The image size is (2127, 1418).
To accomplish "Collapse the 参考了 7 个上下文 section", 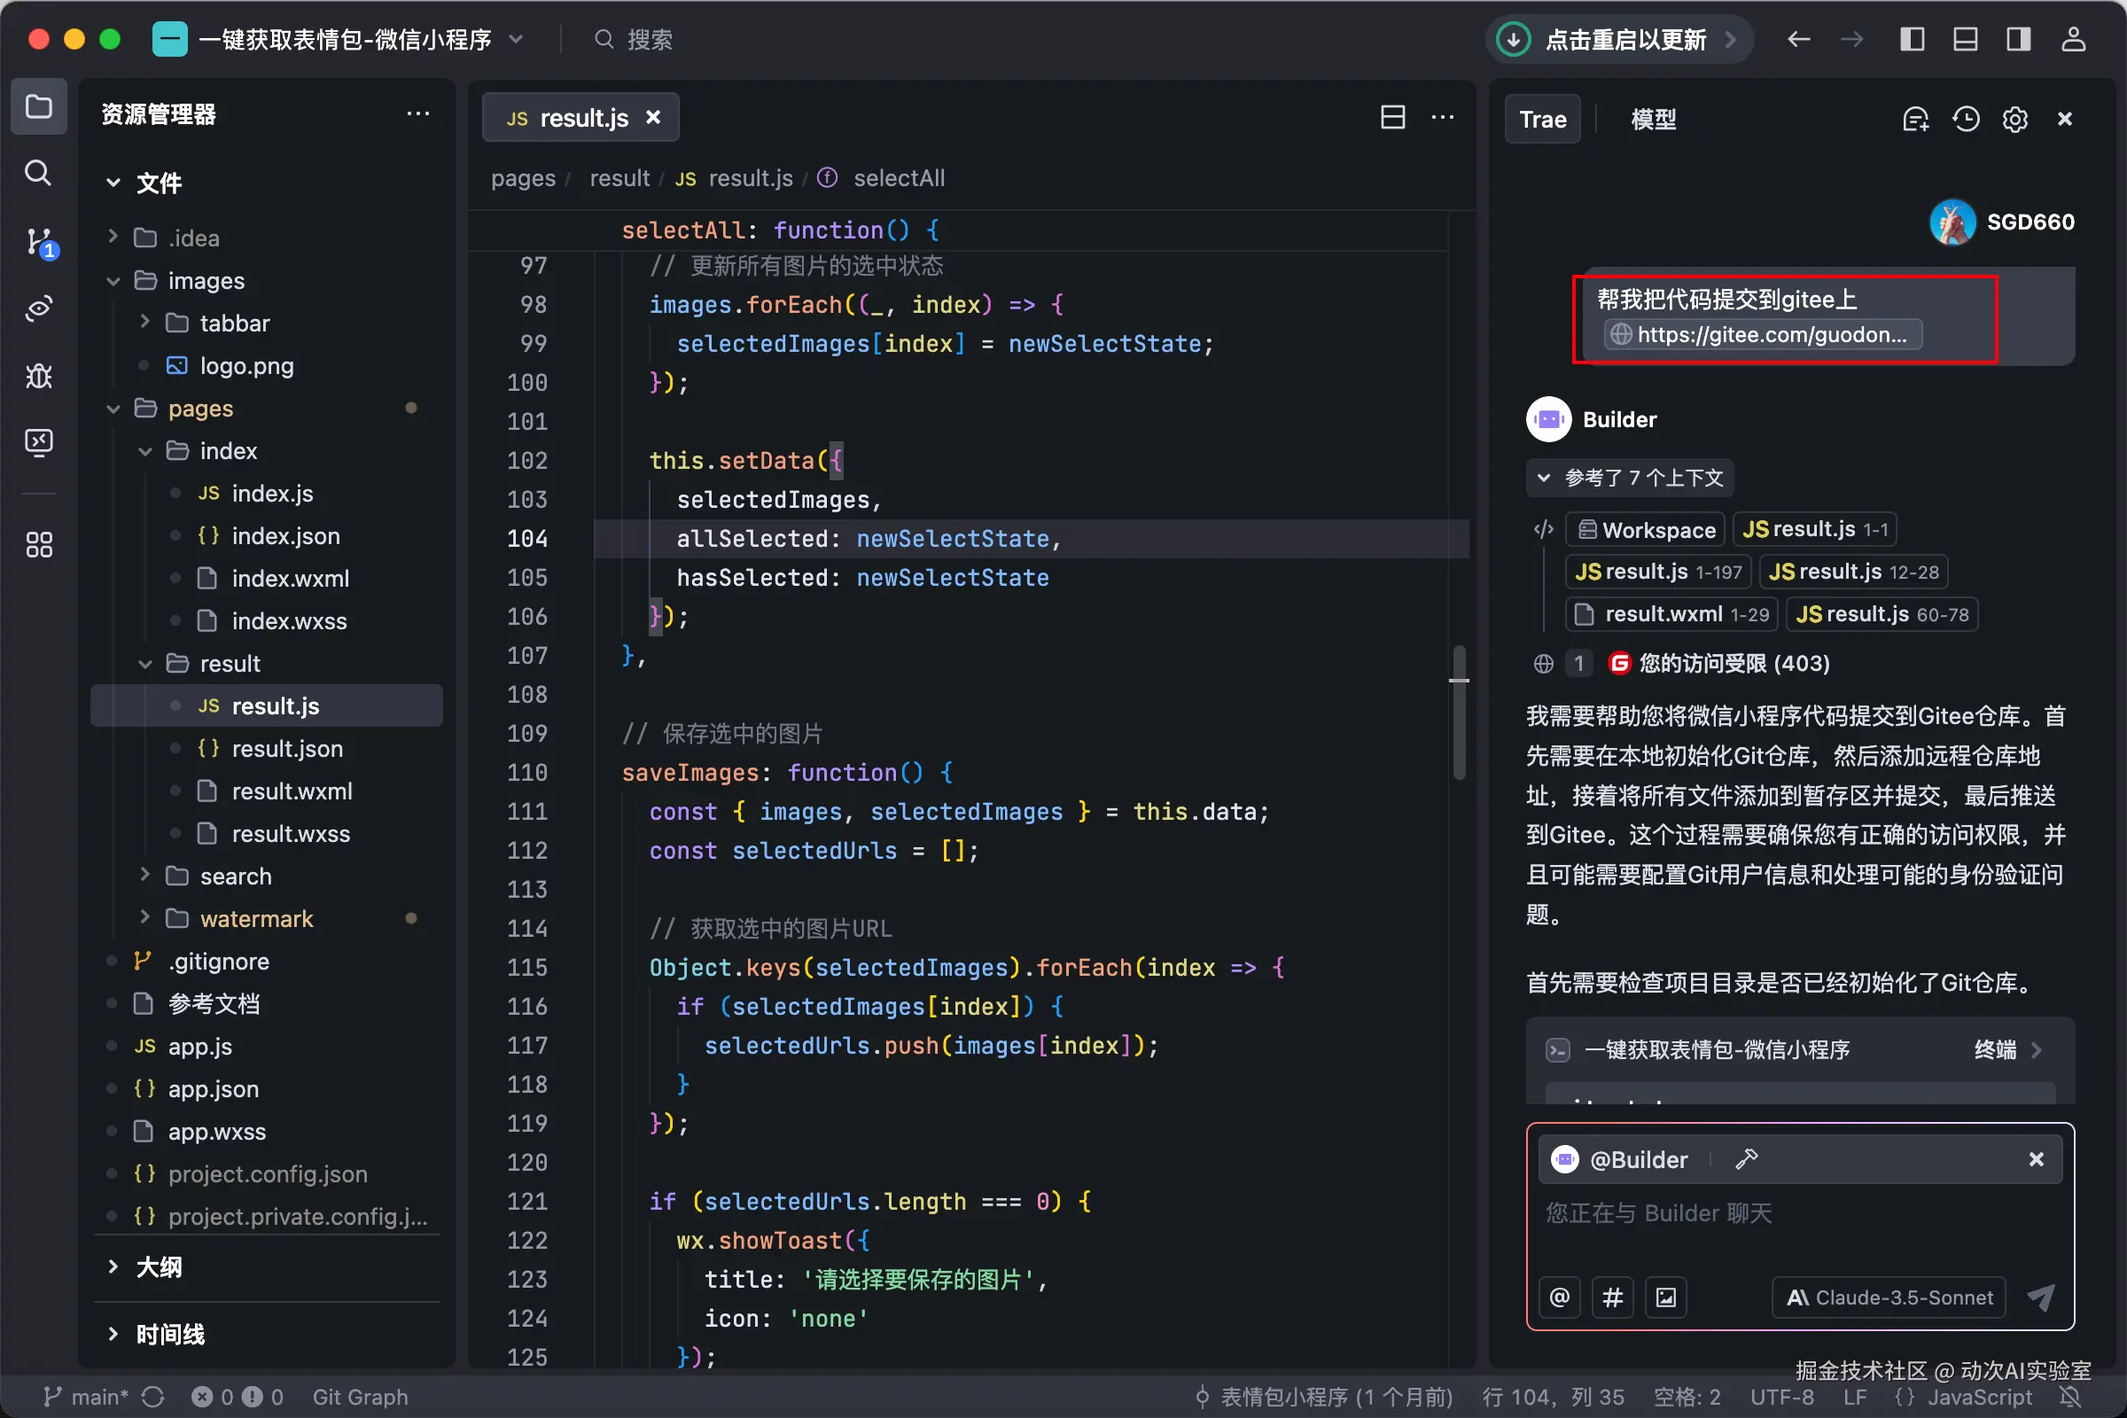I will (x=1629, y=478).
